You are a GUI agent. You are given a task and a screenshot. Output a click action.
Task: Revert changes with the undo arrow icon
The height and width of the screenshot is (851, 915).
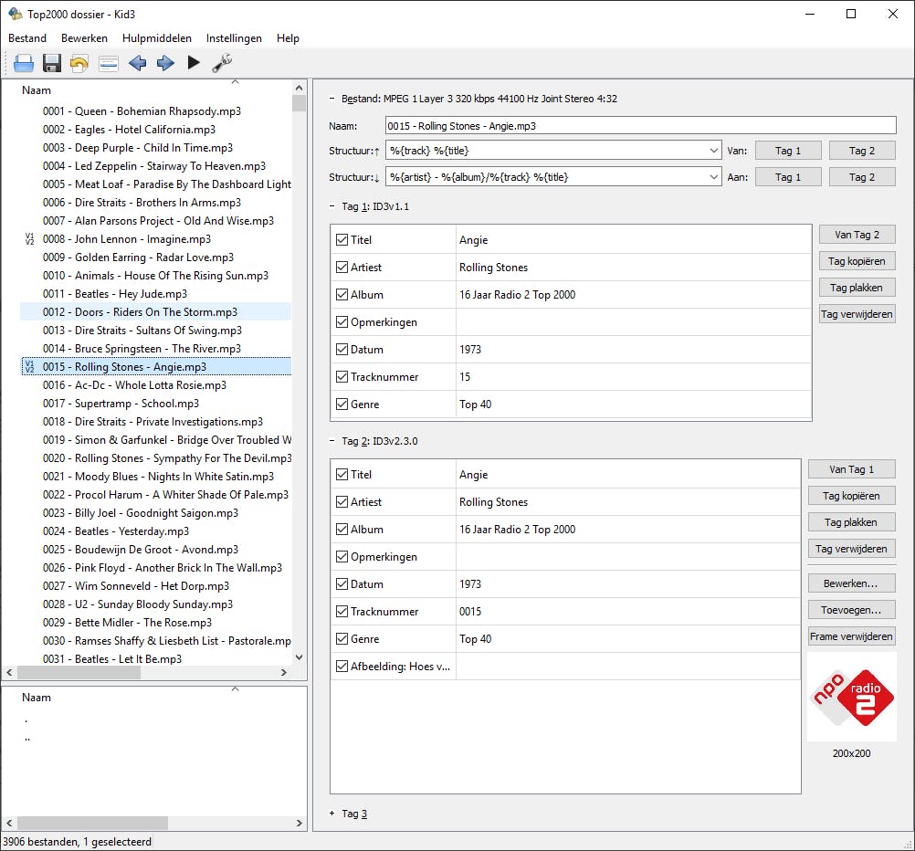(79, 63)
